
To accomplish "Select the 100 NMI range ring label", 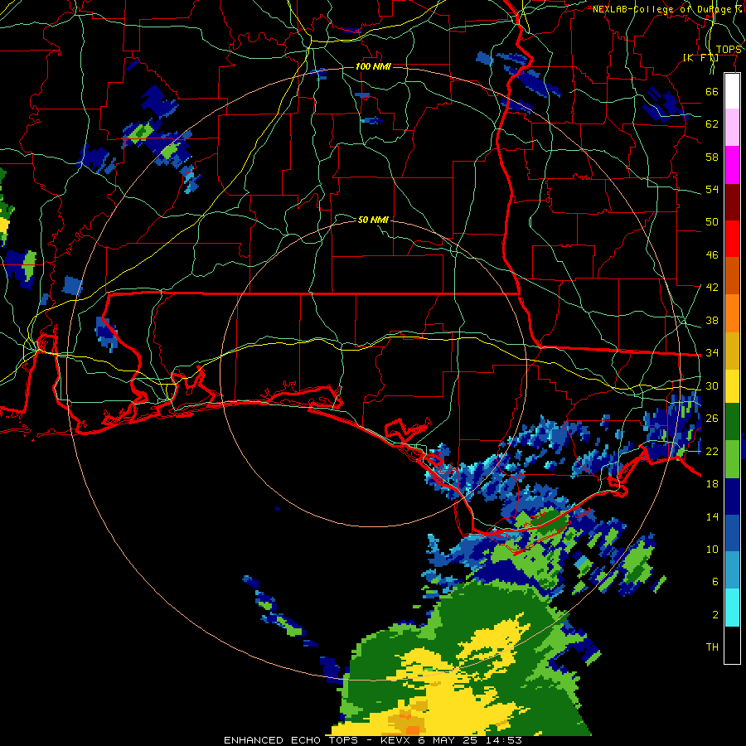I will click(x=373, y=66).
